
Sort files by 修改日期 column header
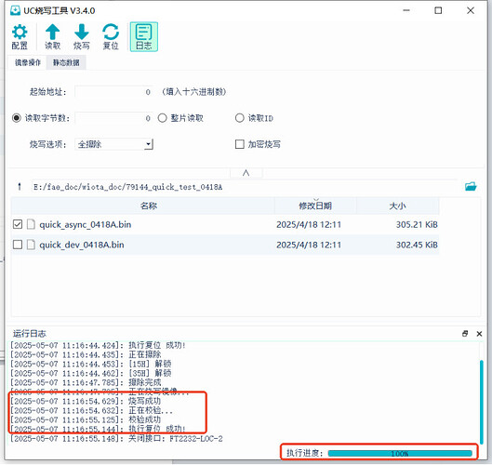(x=315, y=206)
